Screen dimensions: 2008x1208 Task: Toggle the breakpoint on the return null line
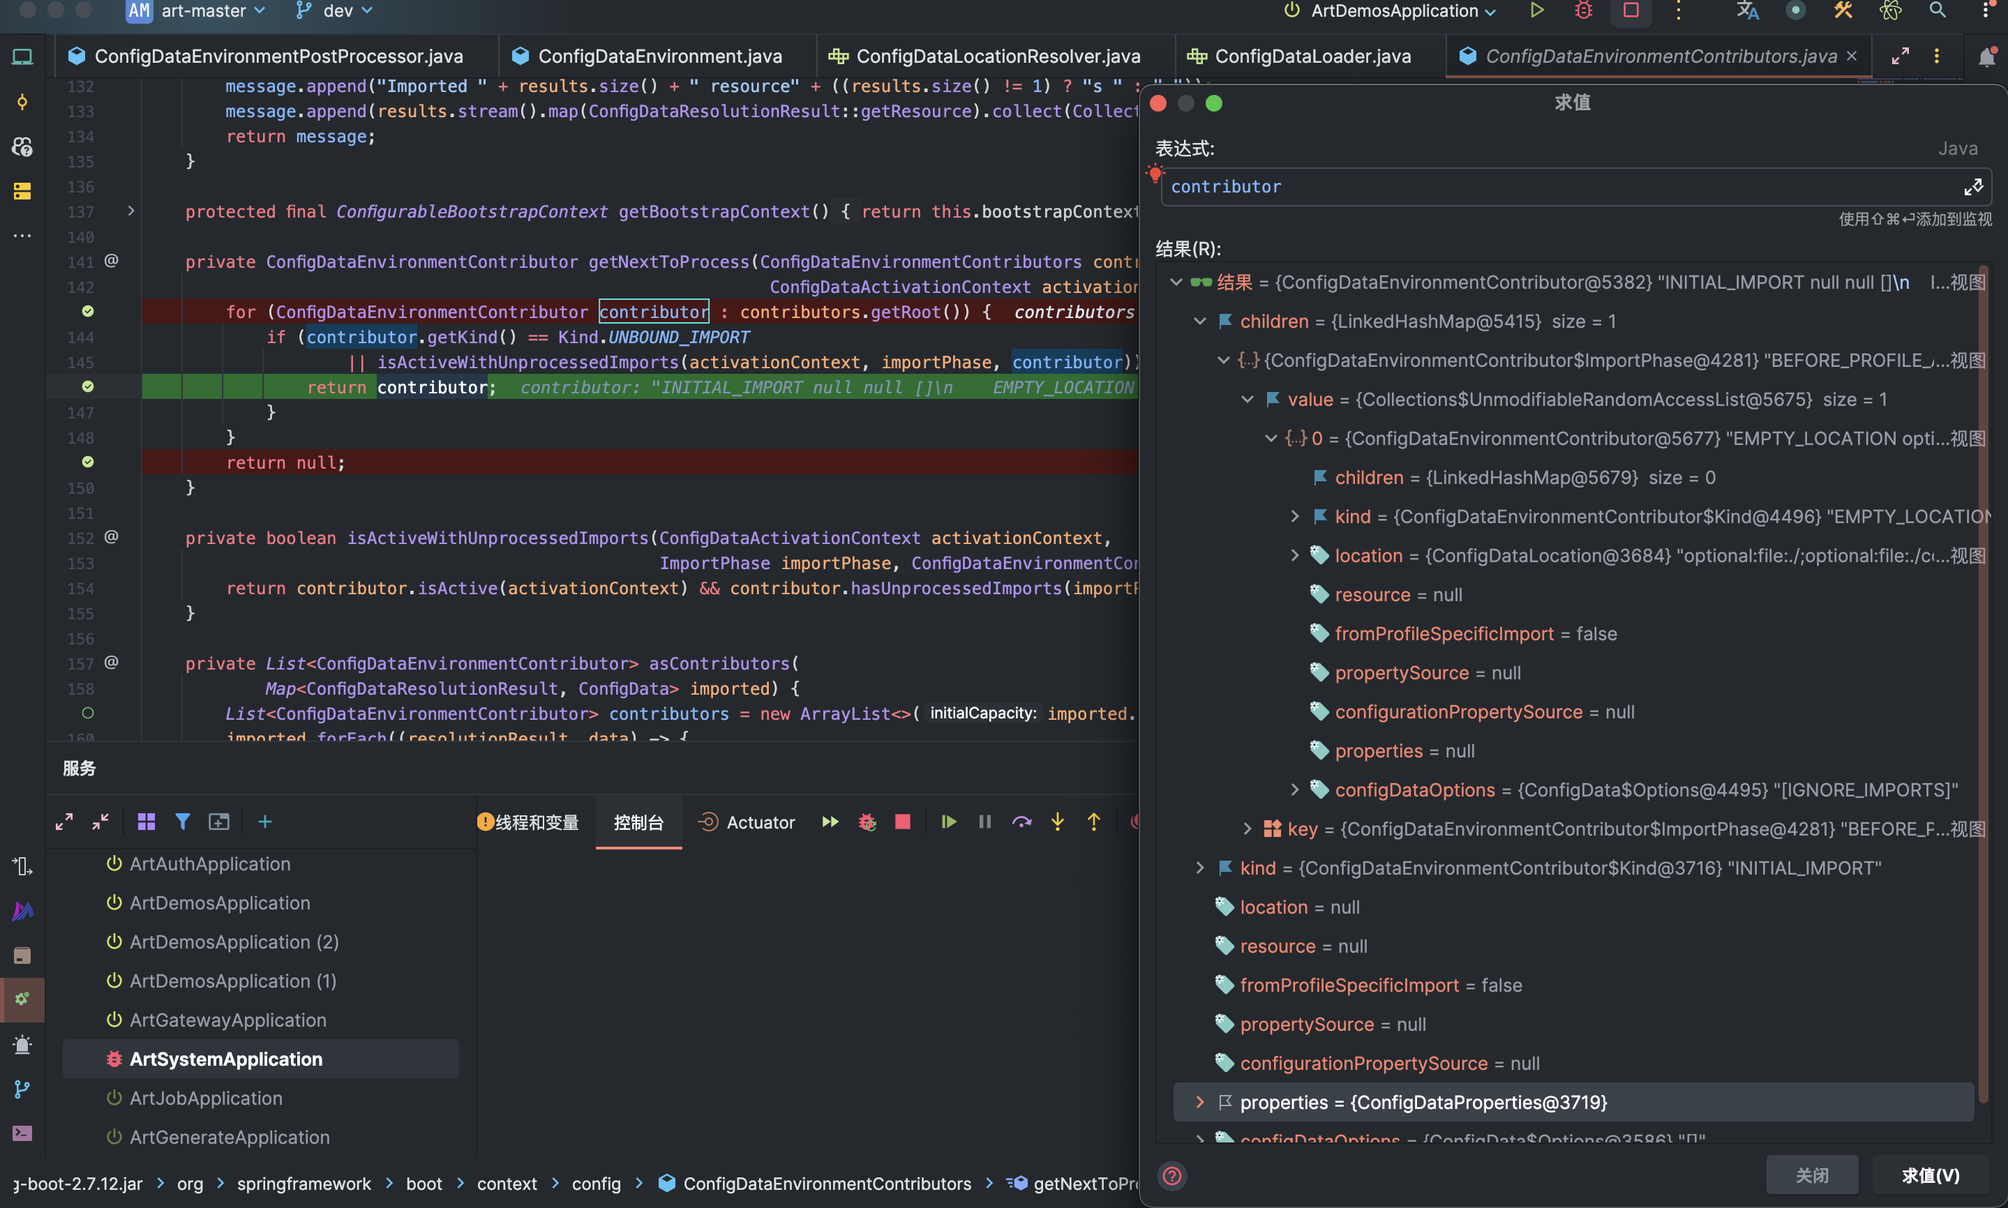point(88,462)
